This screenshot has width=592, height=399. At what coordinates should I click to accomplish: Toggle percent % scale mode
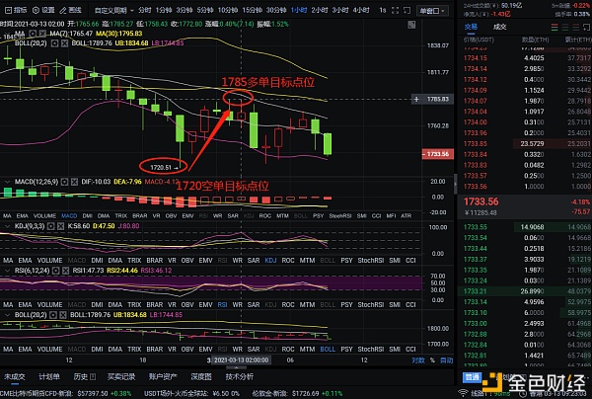(x=432, y=360)
